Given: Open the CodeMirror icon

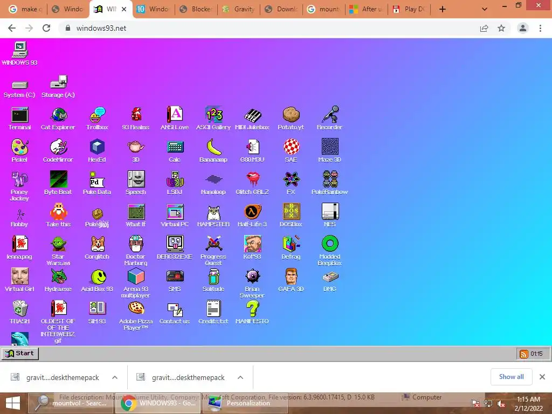Looking at the screenshot, I should 58,151.
